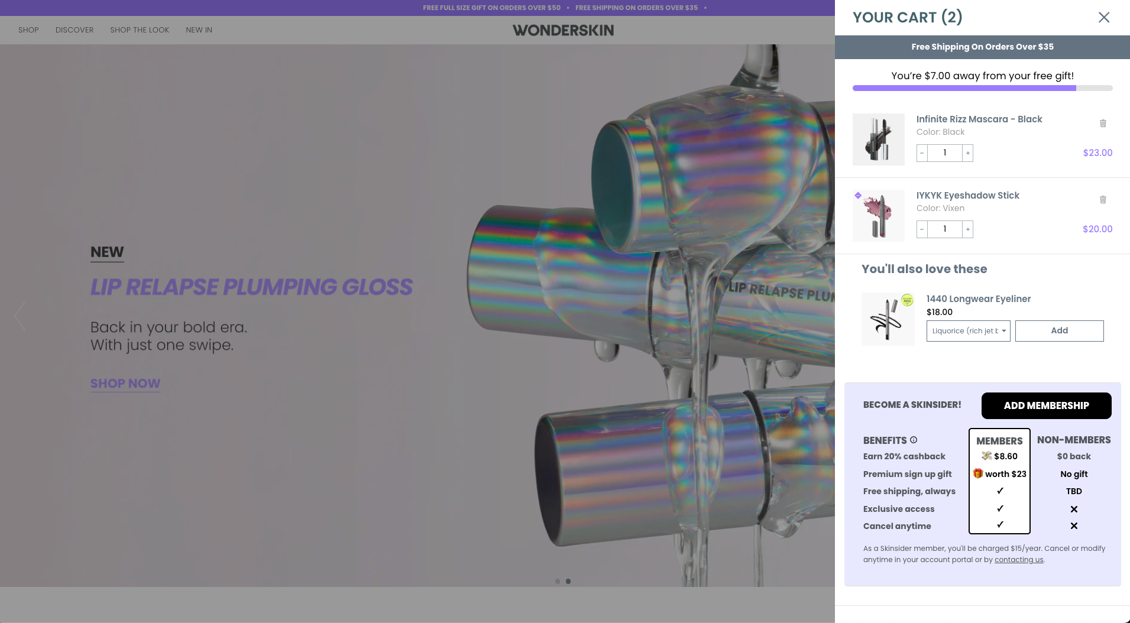The height and width of the screenshot is (623, 1130).
Task: Click the 'Your Cart (2)' title
Action: [907, 17]
